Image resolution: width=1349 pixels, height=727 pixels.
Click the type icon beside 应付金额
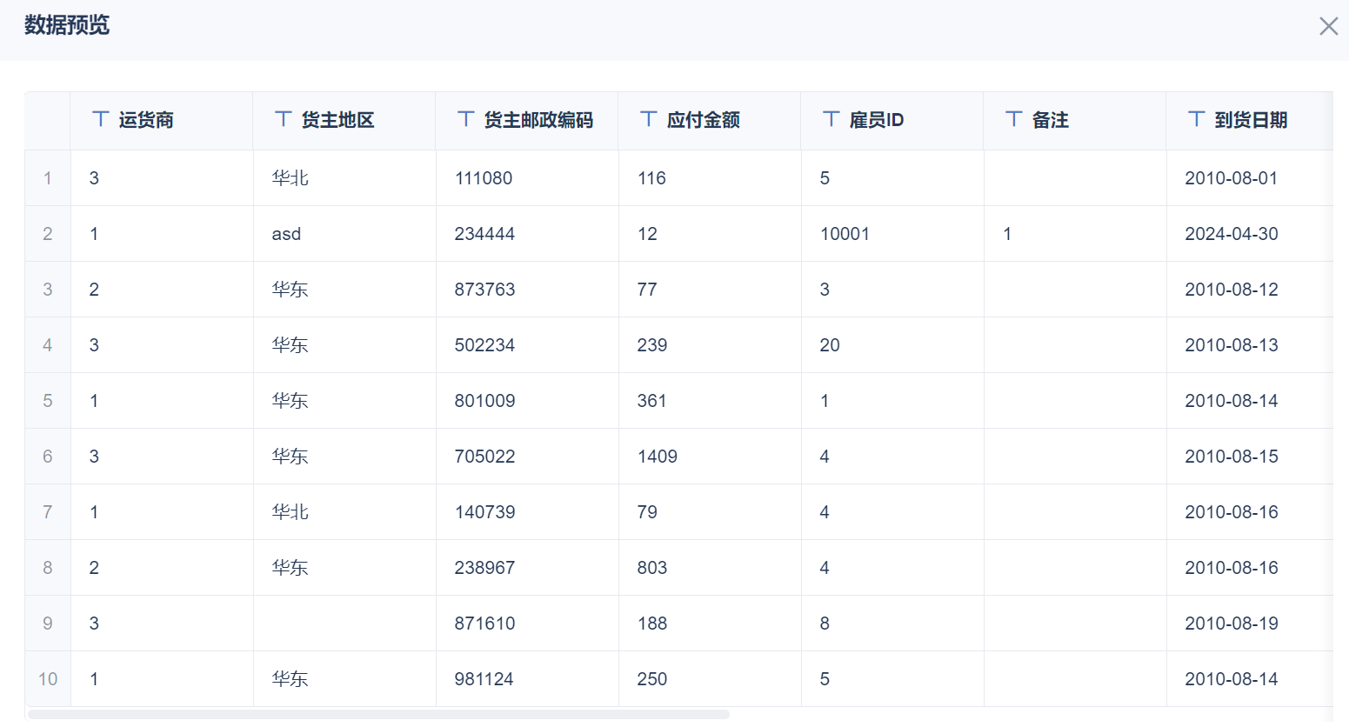coord(649,119)
